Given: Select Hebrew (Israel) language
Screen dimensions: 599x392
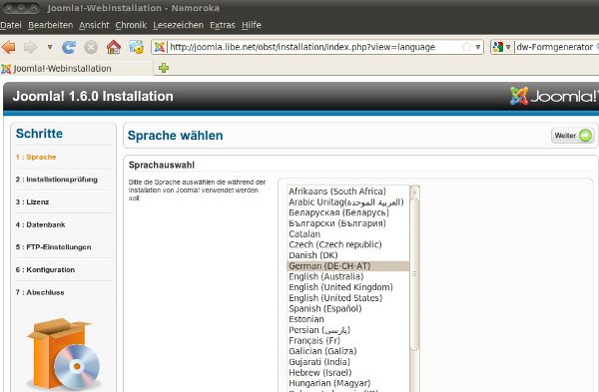Looking at the screenshot, I should [348, 372].
